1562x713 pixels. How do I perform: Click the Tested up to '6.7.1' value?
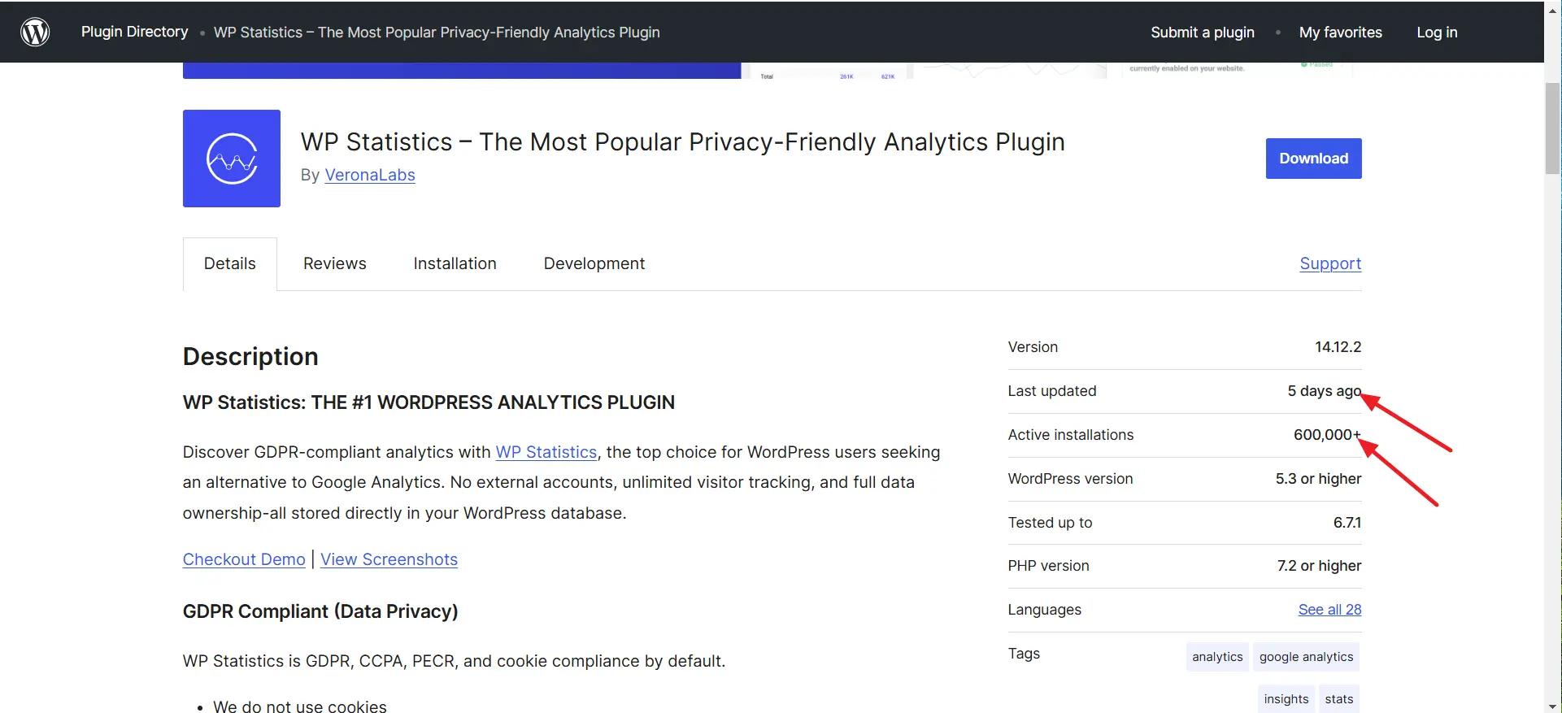(x=1347, y=523)
